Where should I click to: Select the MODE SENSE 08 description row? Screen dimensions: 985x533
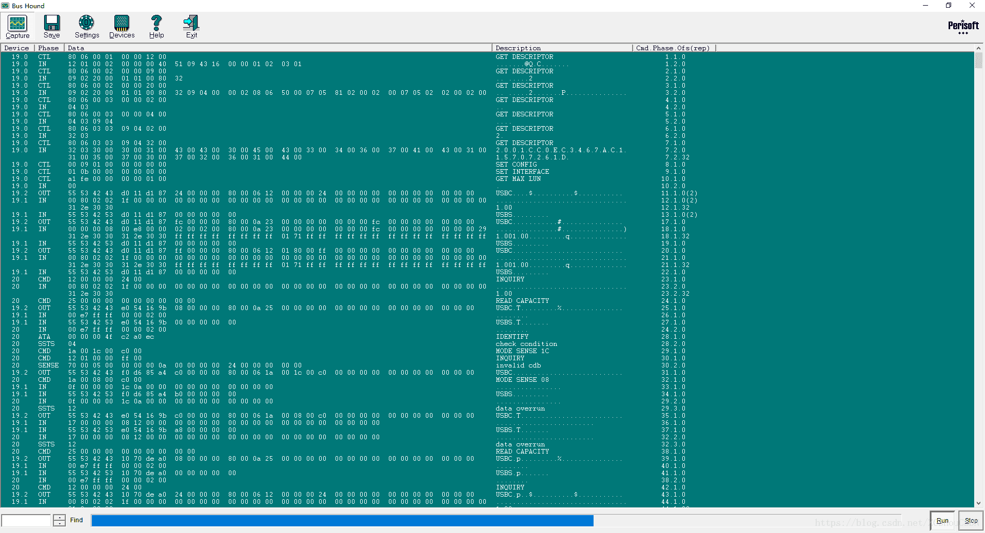tap(522, 380)
